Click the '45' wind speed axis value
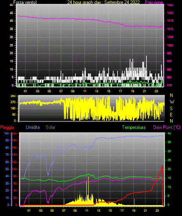Viewport: 182px width, 216px height. 11,13
